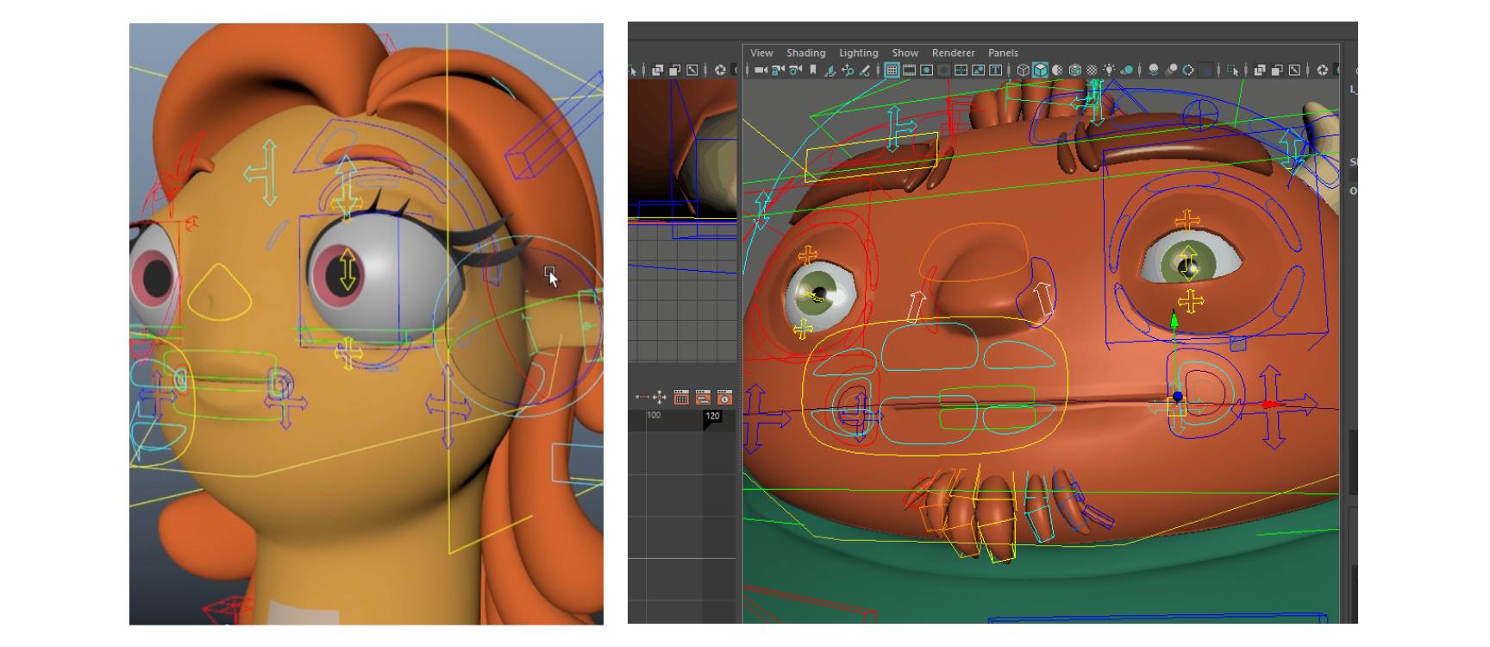Click the orange sliders window icon
This screenshot has height=647, width=1490.
click(x=681, y=397)
